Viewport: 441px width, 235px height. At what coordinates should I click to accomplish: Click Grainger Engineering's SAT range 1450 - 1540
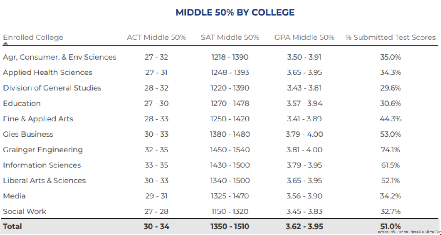230,150
